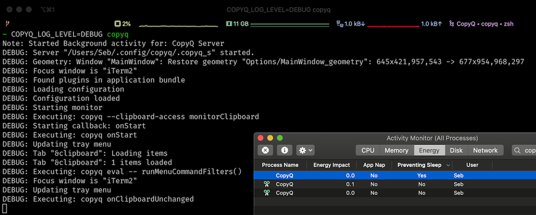Toggle sort direction chevron on Preventing Sleep
This screenshot has width=536, height=215.
pos(448,165)
